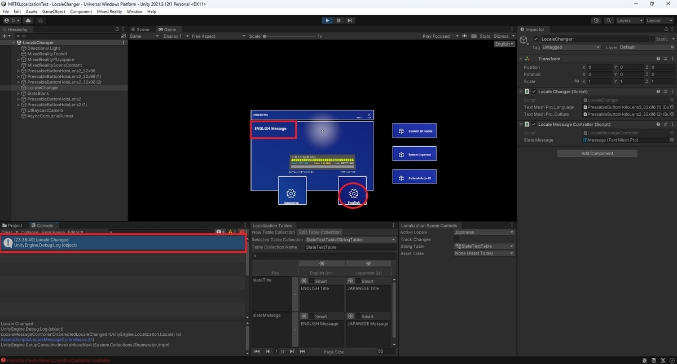677x364 pixels.
Task: Disable the Locale Message Controller component checkbox
Action: (x=533, y=124)
